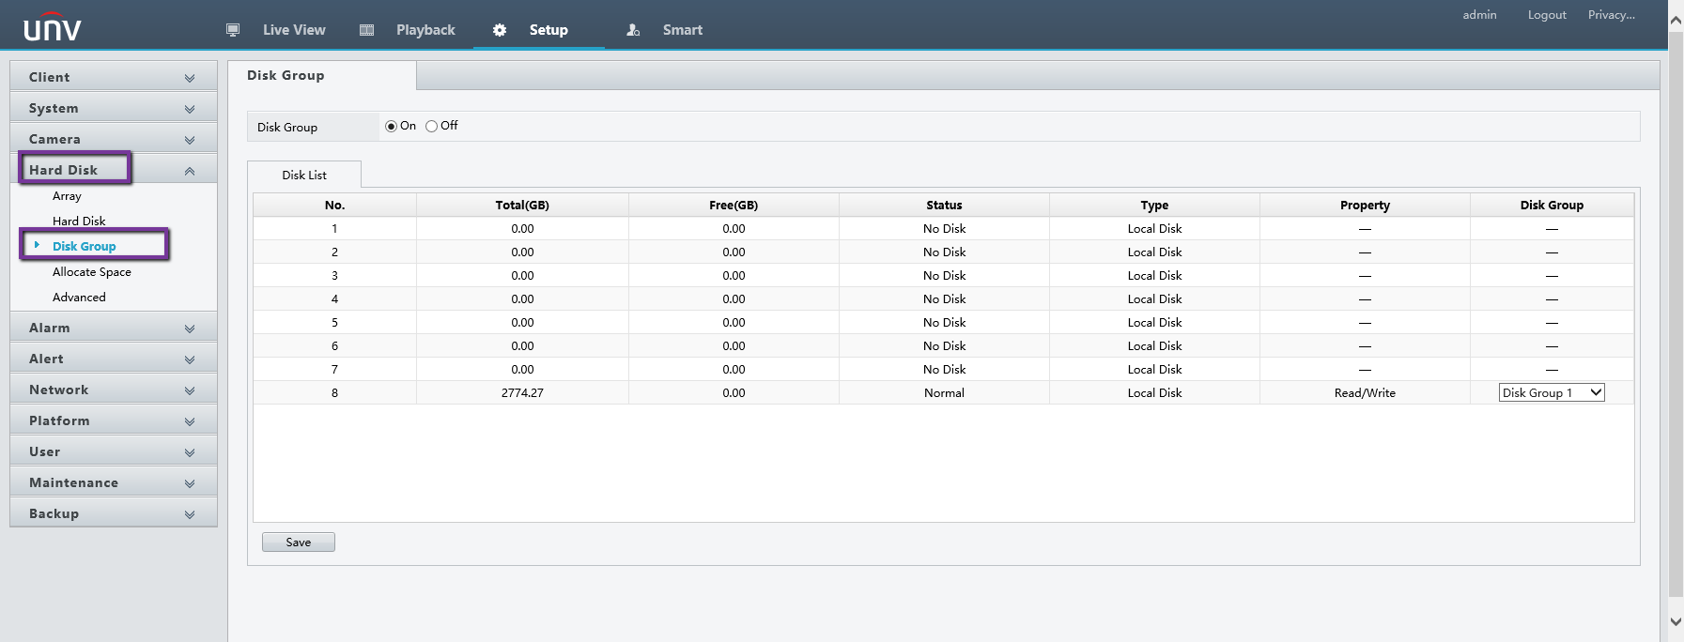Screen dimensions: 1684x642
Task: Turn Disk Group On radio button
Action: [x=391, y=127]
